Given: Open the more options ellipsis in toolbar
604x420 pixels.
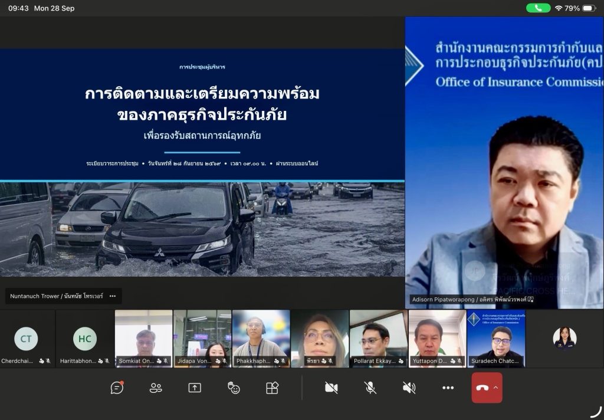Looking at the screenshot, I should [448, 388].
